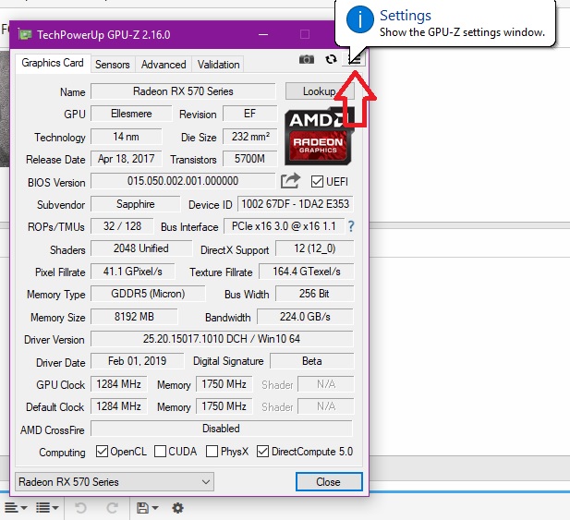570x520 pixels.
Task: Click the Driver Version field value
Action: click(222, 339)
